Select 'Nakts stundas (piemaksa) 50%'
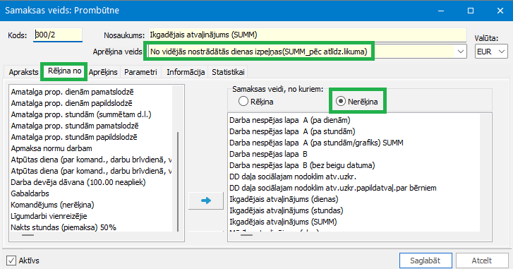This screenshot has height=269, width=513. 64,227
